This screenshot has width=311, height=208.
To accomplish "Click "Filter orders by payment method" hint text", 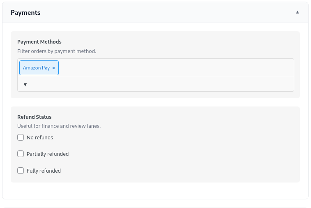I will click(x=57, y=51).
